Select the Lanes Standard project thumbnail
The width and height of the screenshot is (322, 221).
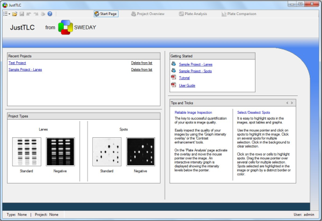tap(27, 152)
